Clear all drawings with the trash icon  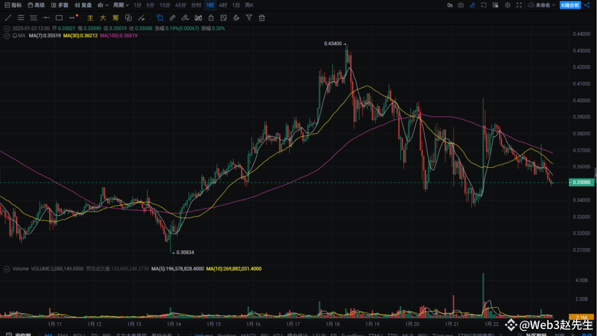tap(262, 18)
